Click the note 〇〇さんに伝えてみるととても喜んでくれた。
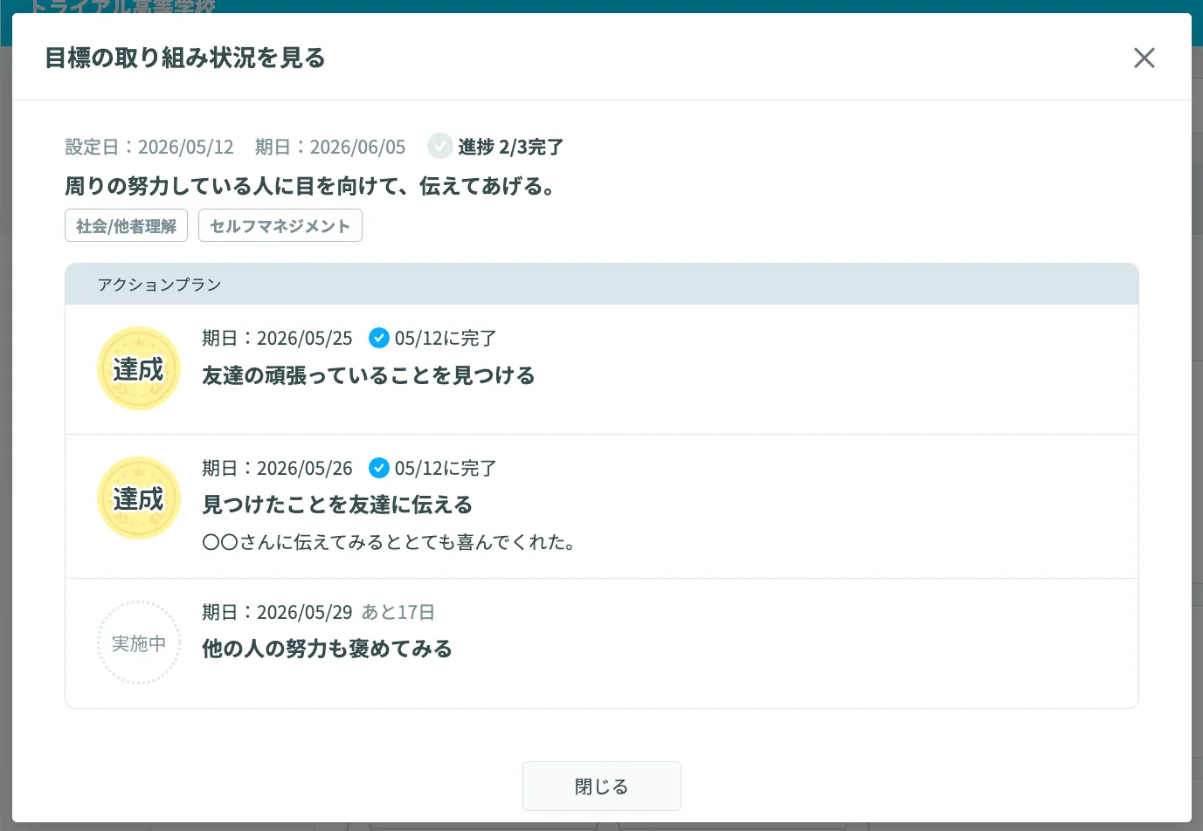Image resolution: width=1203 pixels, height=831 pixels. tap(389, 542)
